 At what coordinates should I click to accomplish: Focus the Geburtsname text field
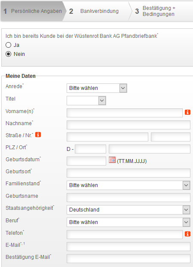[x=129, y=197]
